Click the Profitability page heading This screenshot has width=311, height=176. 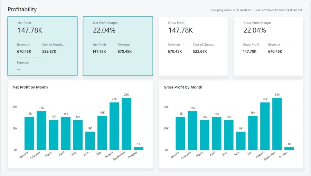tap(22, 9)
